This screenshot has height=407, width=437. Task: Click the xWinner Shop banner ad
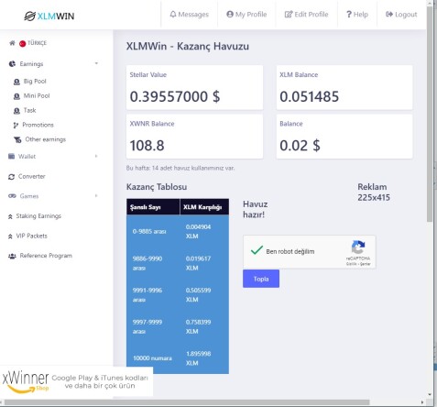coord(76,381)
